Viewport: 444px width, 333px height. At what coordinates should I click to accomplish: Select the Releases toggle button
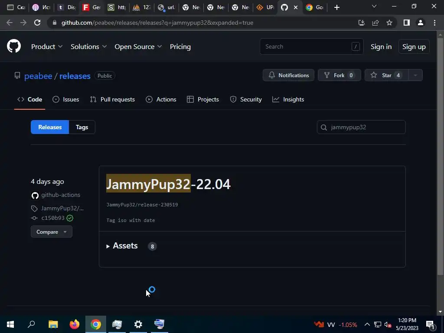click(x=50, y=127)
